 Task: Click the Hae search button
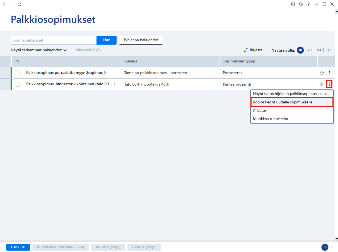107,40
